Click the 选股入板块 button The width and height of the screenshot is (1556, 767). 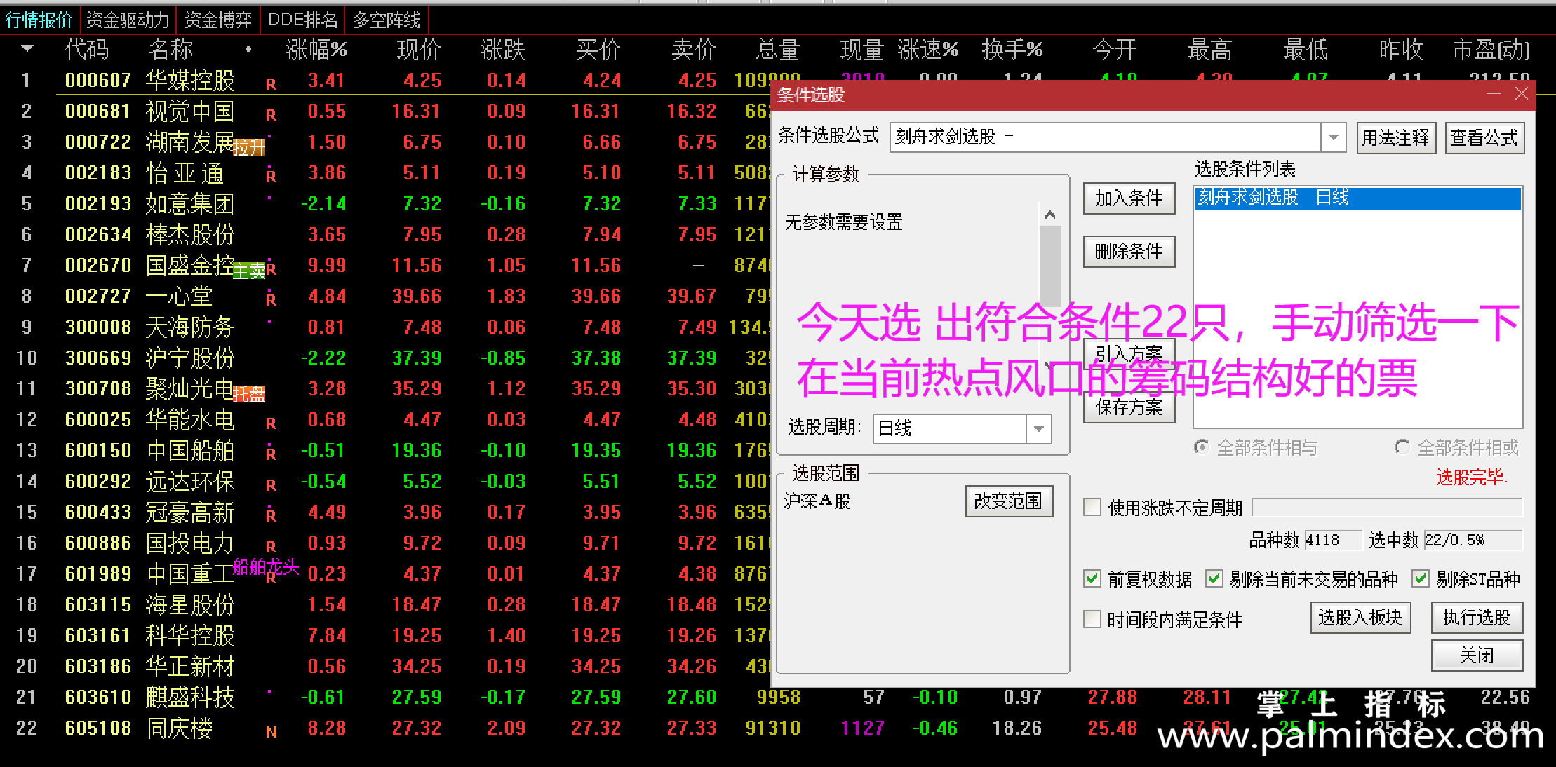(1360, 618)
